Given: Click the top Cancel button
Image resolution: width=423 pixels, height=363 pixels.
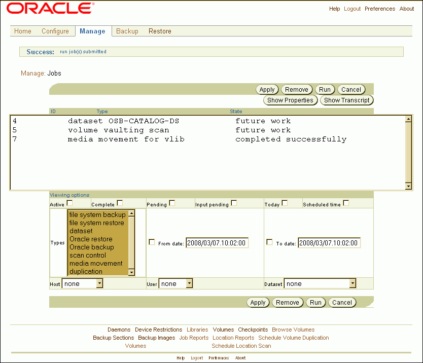Looking at the screenshot, I should (351, 90).
